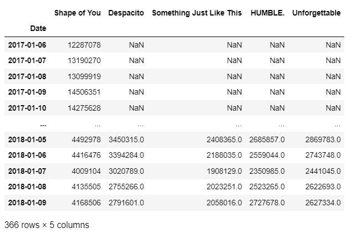The width and height of the screenshot is (357, 233).
Task: Select the 2017-01-06 row index
Action: [x=27, y=45]
